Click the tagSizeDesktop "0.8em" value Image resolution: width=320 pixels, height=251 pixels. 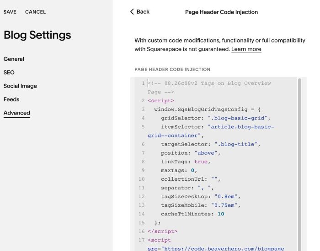point(226,197)
